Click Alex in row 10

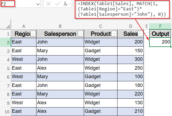point(60,111)
